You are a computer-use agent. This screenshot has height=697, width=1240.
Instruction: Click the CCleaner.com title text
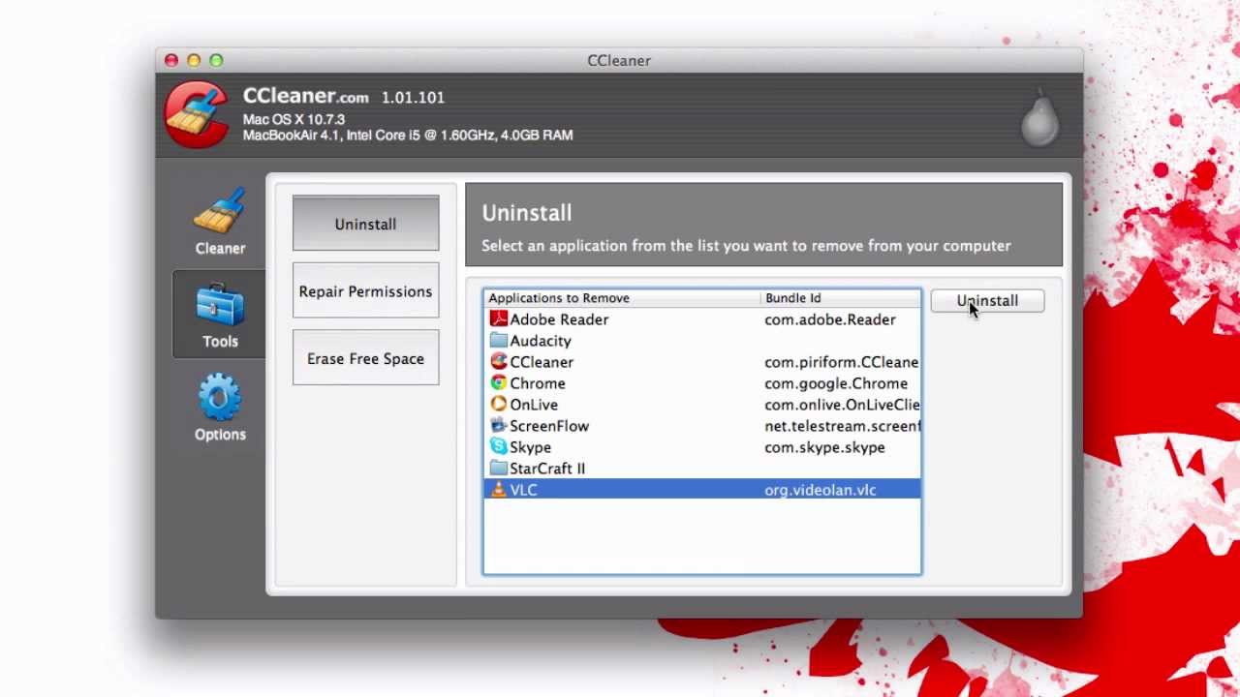click(305, 97)
